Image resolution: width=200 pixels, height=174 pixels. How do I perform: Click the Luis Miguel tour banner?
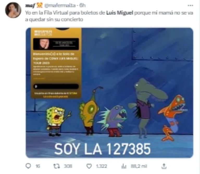56,44
